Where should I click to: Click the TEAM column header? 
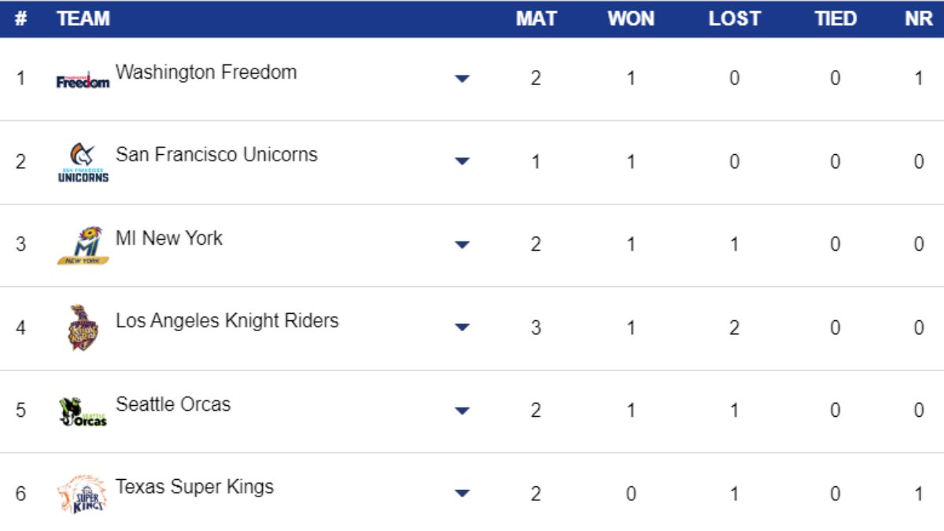click(x=83, y=19)
